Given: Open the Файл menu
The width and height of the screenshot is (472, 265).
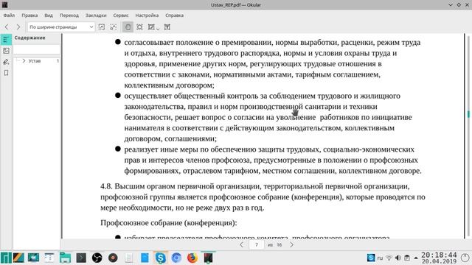Looking at the screenshot, I should point(9,15).
